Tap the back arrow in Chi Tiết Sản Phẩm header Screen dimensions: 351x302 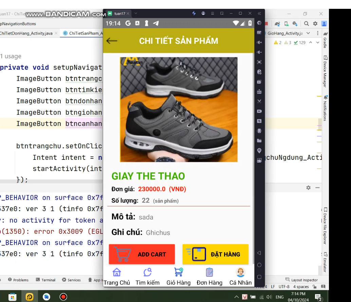click(x=112, y=41)
